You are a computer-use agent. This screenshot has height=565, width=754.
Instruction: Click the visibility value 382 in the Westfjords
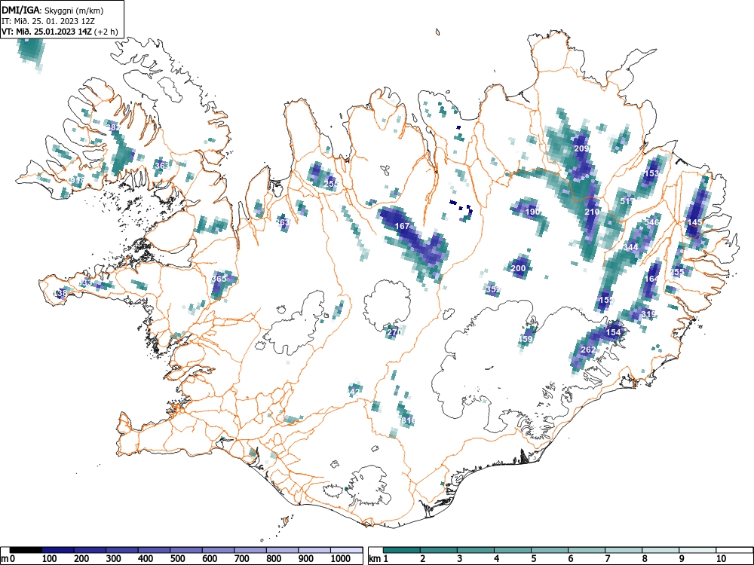[114, 127]
